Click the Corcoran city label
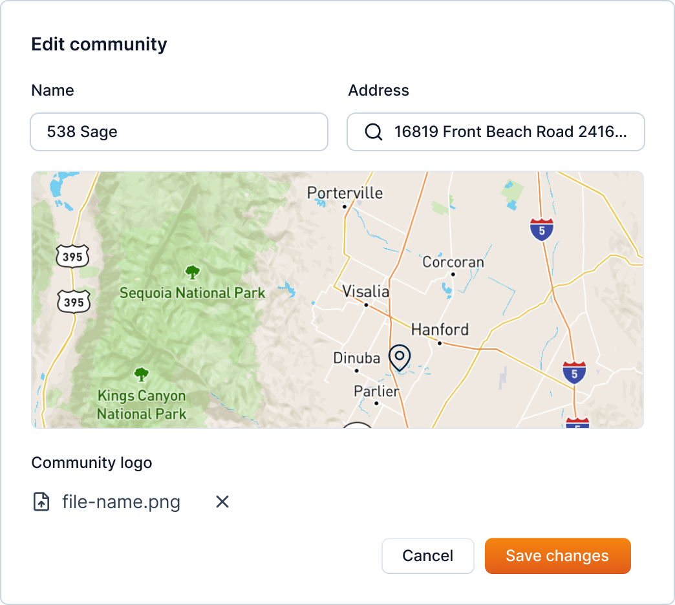This screenshot has height=605, width=675. point(453,262)
